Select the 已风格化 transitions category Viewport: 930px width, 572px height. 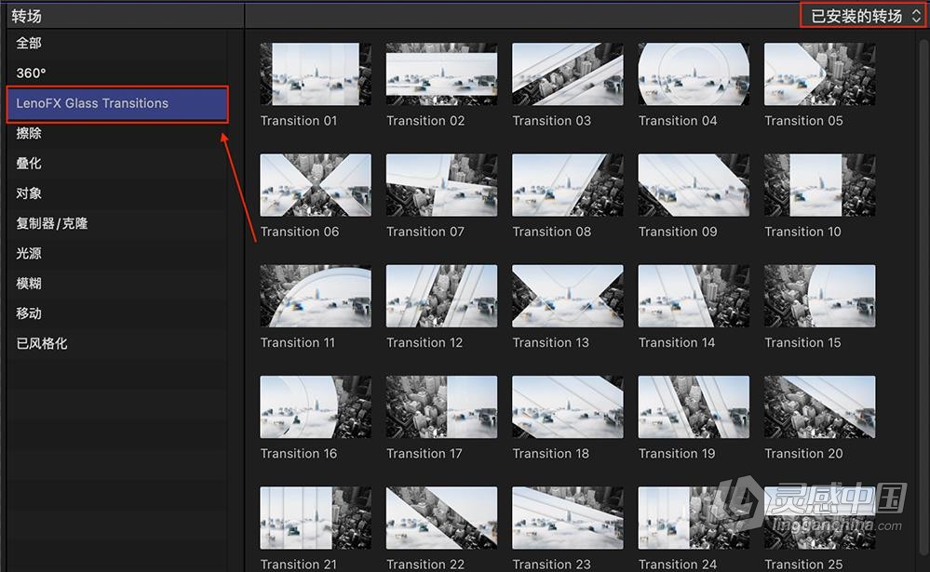pos(38,343)
